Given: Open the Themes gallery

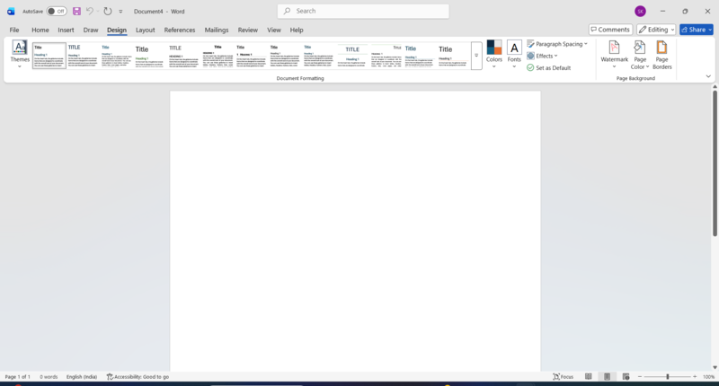Looking at the screenshot, I should pos(20,54).
